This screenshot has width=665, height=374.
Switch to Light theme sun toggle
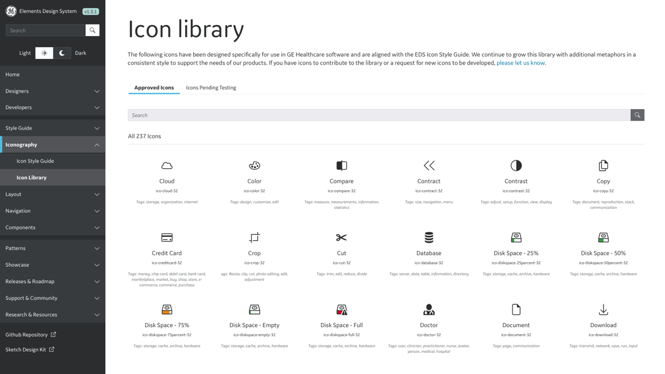(44, 53)
